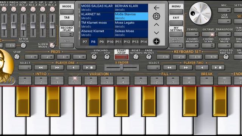Click the large silver data dial
The height and width of the screenshot is (136, 242).
tap(200, 14)
